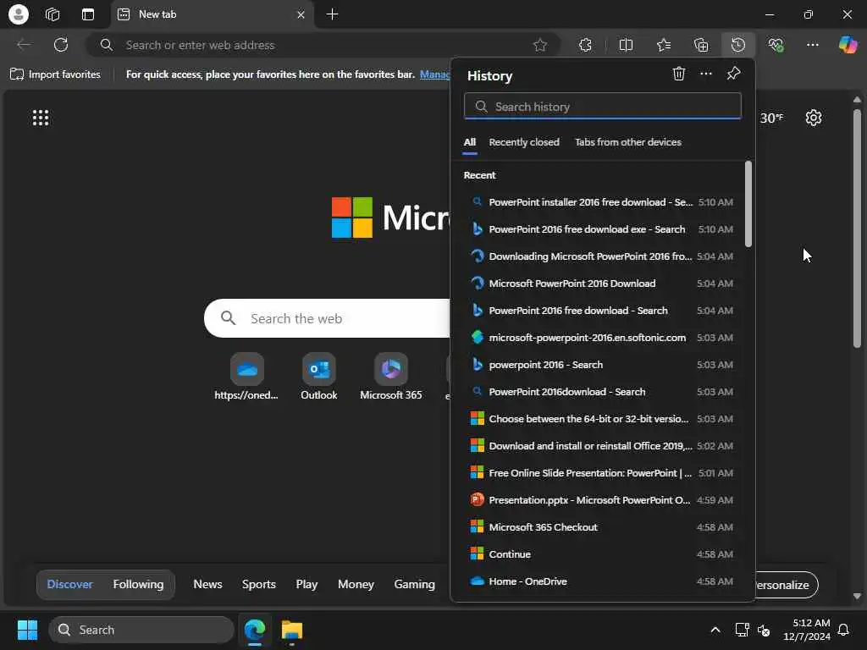This screenshot has width=867, height=650.
Task: Open PowerPoint 2016 free download - Search entry
Action: [602, 311]
